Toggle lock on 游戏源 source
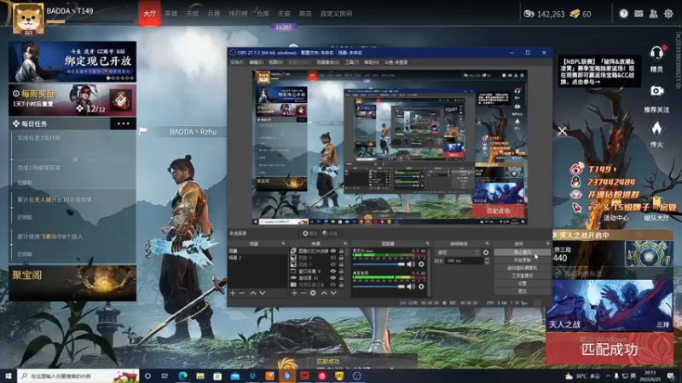The width and height of the screenshot is (682, 383). point(342,278)
